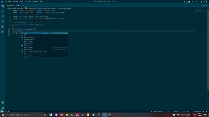Click the Ln, Col cursor position indicator
This screenshot has height=117, width=209.
(x=169, y=111)
